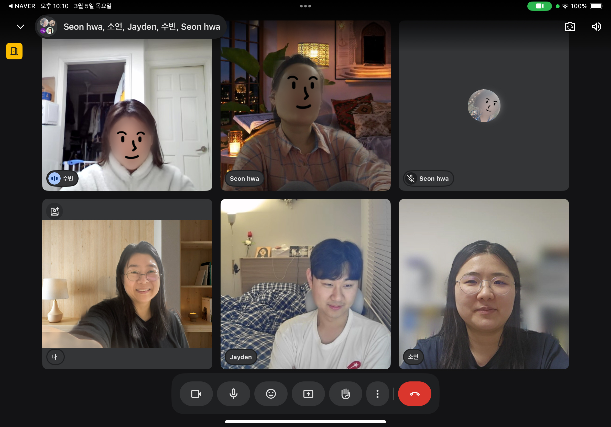Raise your hand in the meeting
This screenshot has height=427, width=611.
[x=345, y=393]
